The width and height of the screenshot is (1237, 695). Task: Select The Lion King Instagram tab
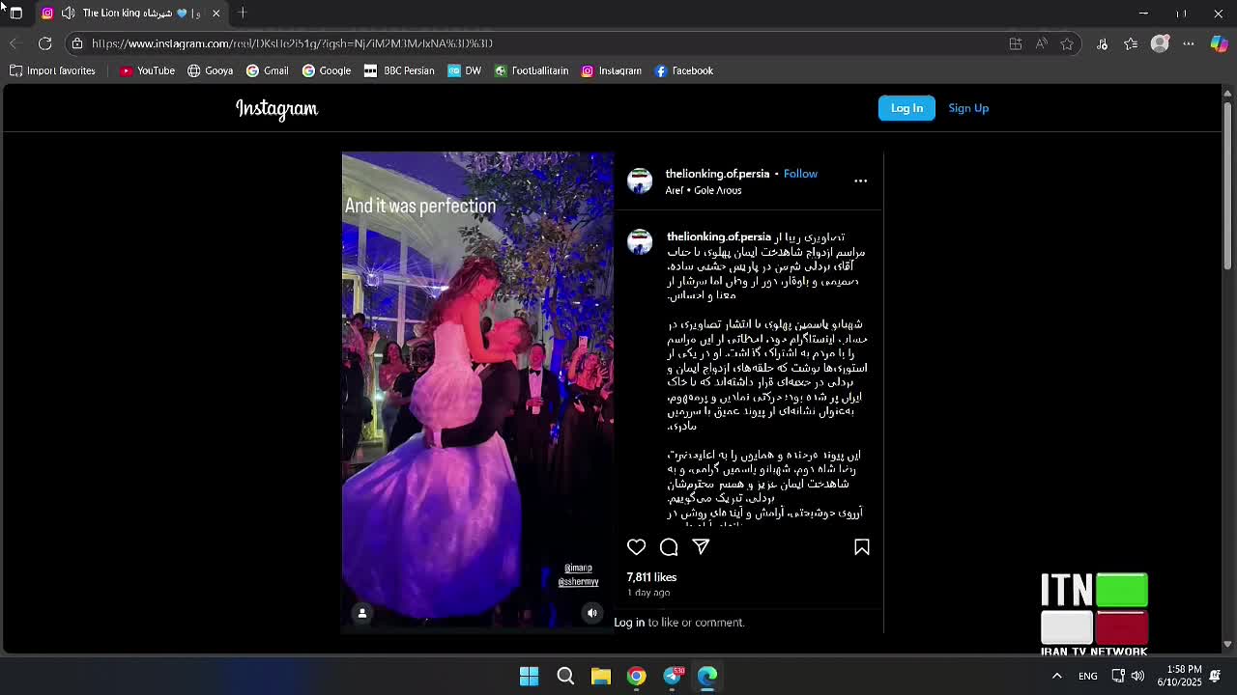coord(130,13)
